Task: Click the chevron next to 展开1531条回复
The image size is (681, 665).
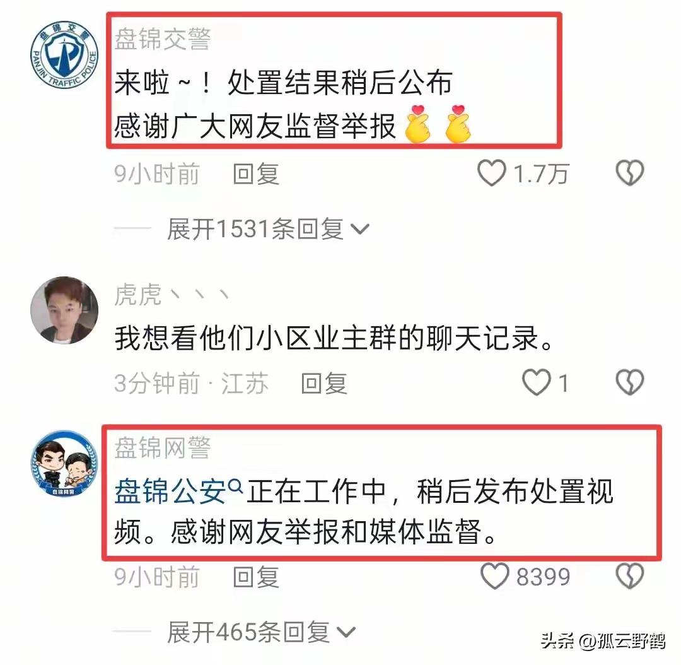Action: point(359,229)
